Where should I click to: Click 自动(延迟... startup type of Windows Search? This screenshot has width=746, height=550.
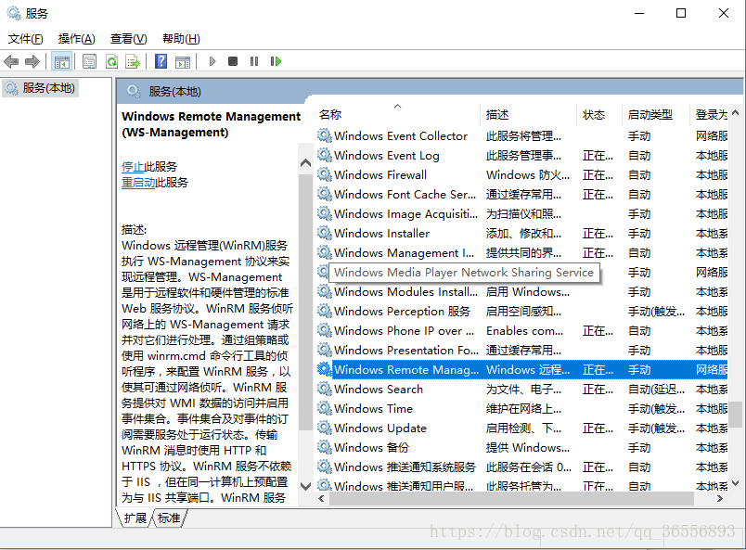point(656,390)
